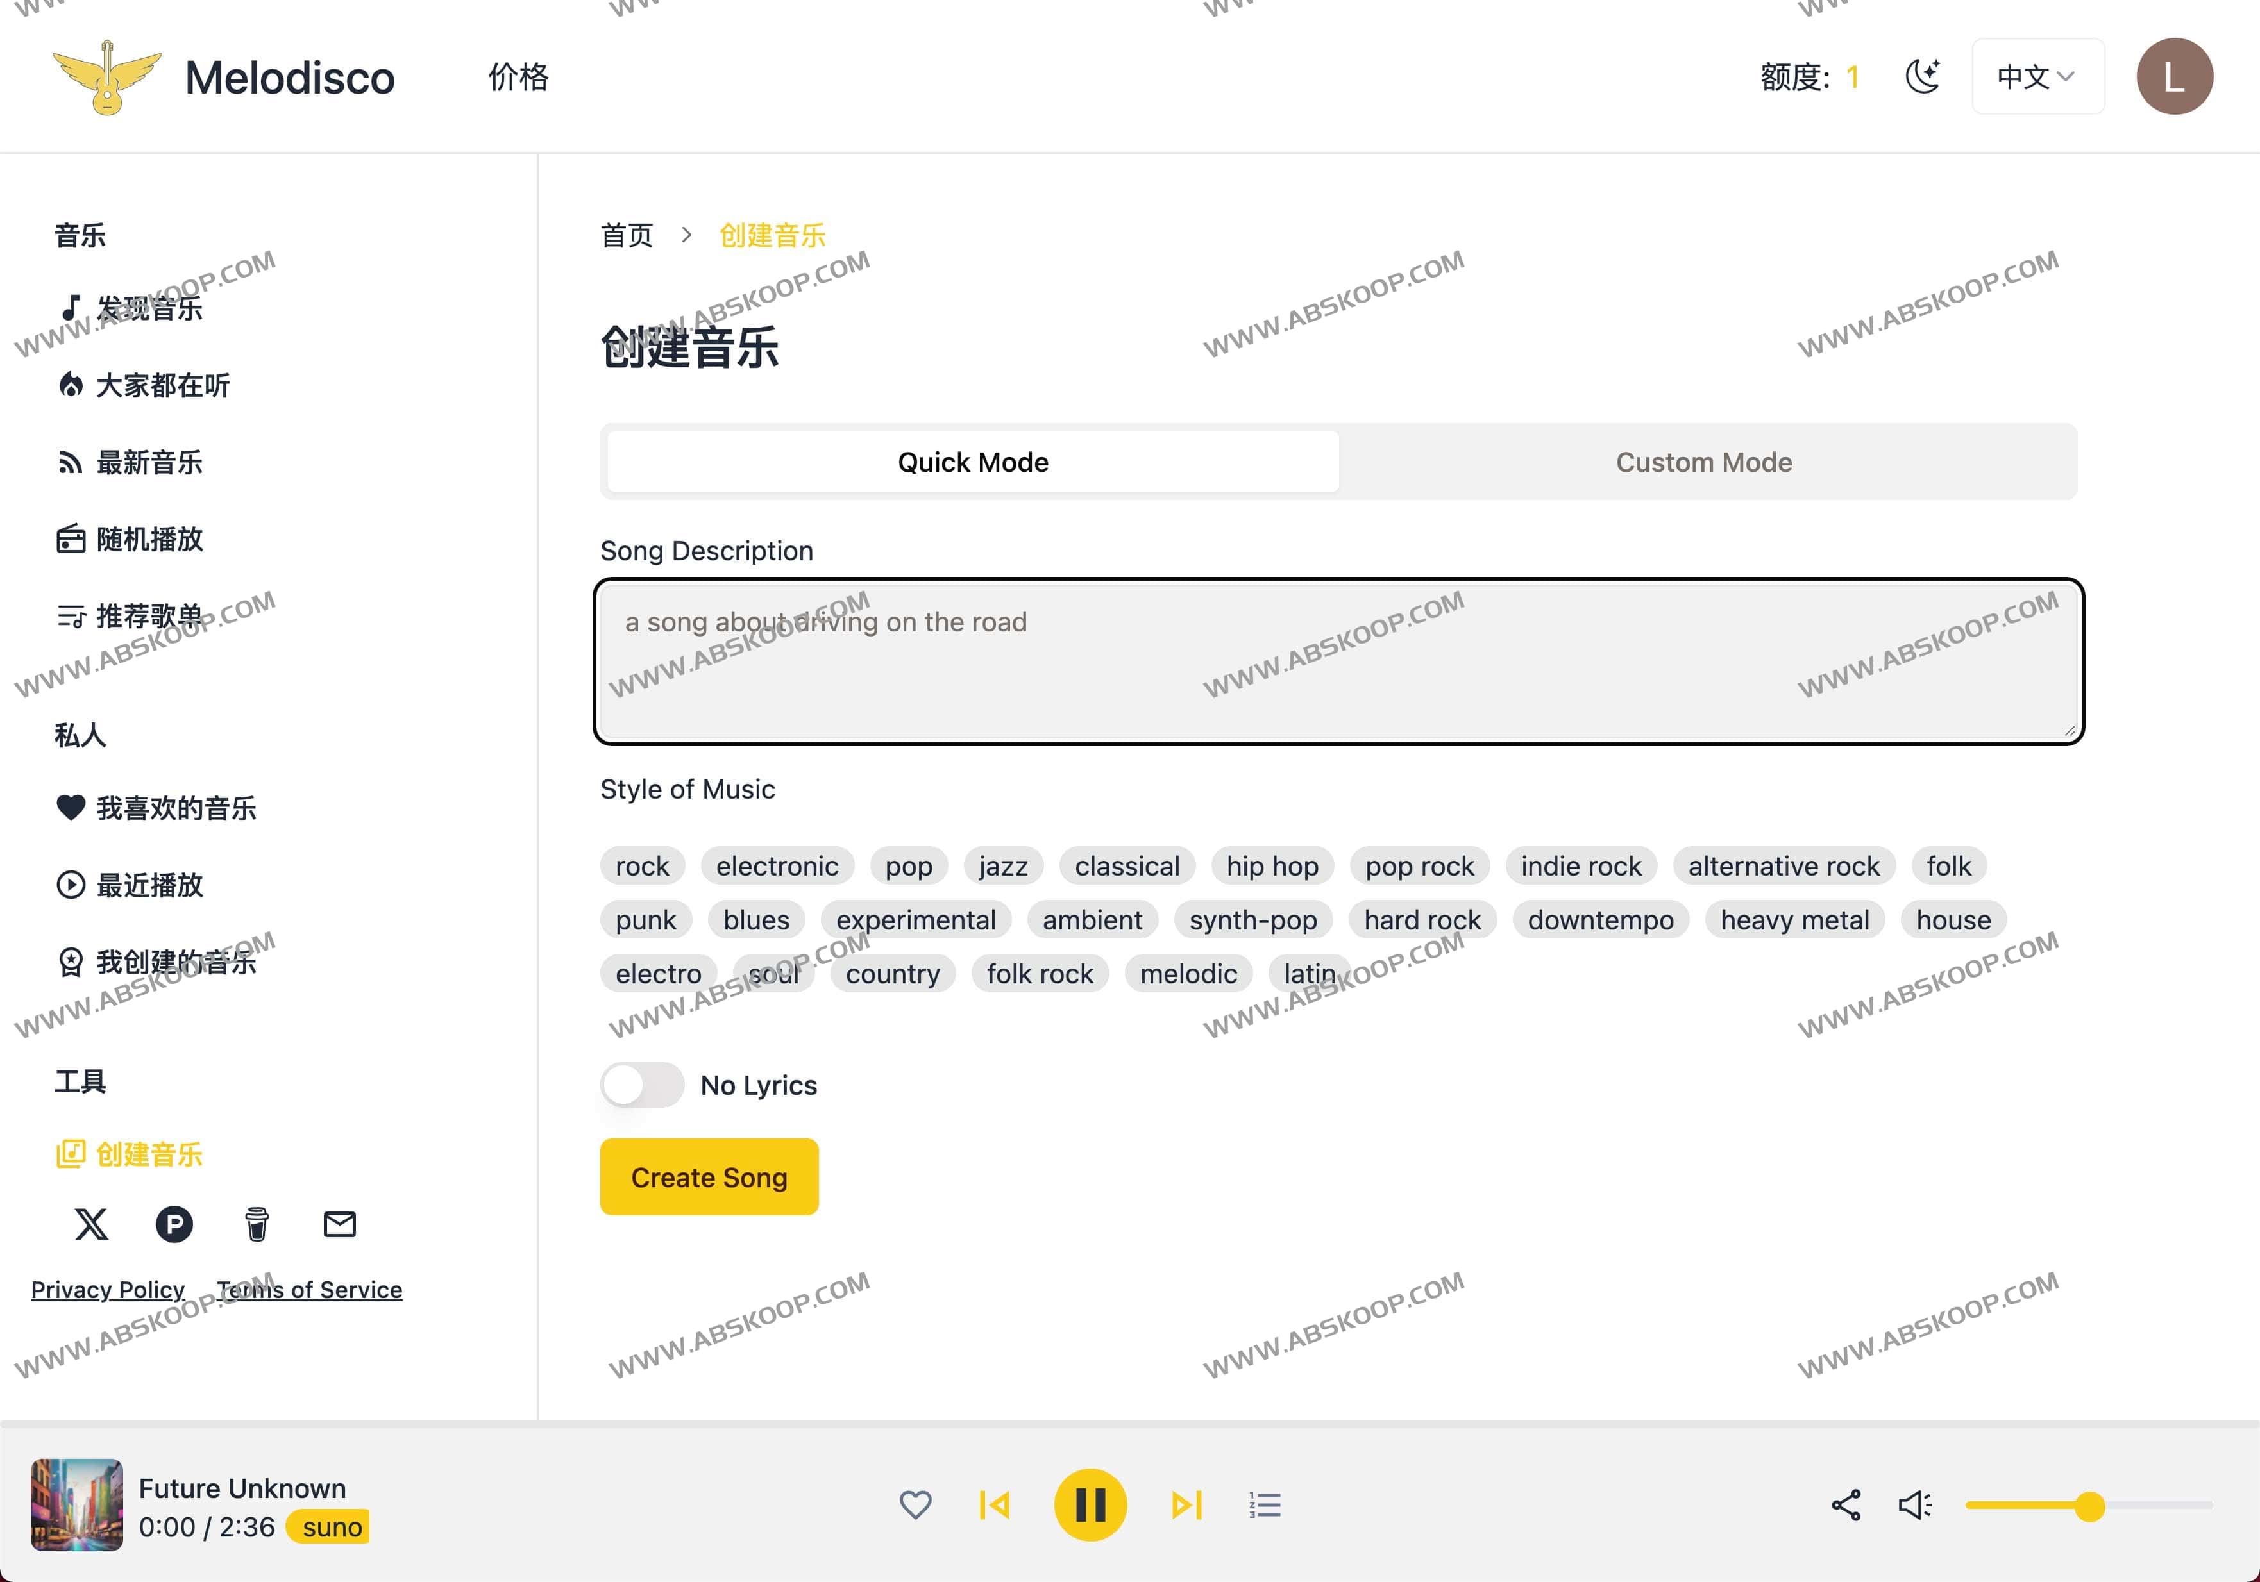Open the user avatar L menu
The width and height of the screenshot is (2260, 1582).
(x=2174, y=77)
